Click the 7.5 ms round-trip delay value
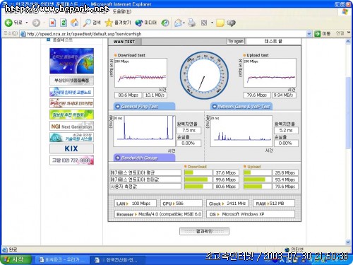The height and width of the screenshot is (265, 353). click(189, 131)
